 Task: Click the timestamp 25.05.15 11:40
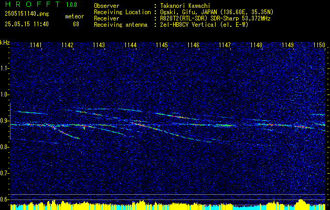[x=27, y=24]
